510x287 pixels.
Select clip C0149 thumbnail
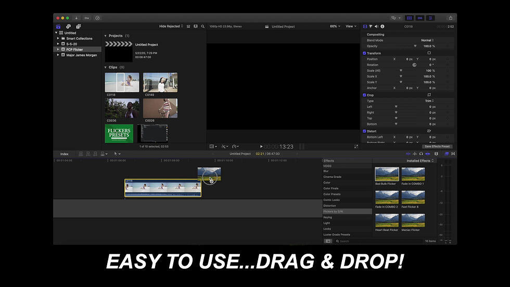click(160, 82)
